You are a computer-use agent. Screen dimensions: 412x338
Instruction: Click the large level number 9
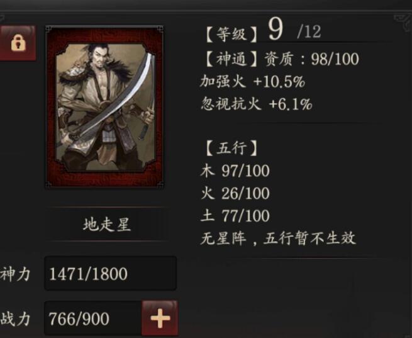click(276, 29)
